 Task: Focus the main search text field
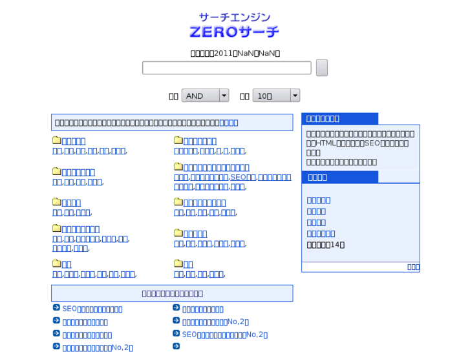pyautogui.click(x=227, y=68)
